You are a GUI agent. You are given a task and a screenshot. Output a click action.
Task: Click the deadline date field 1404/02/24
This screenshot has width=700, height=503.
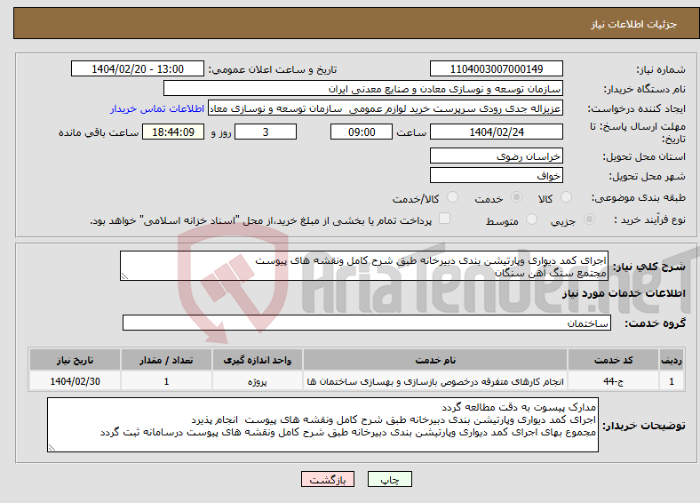(496, 132)
